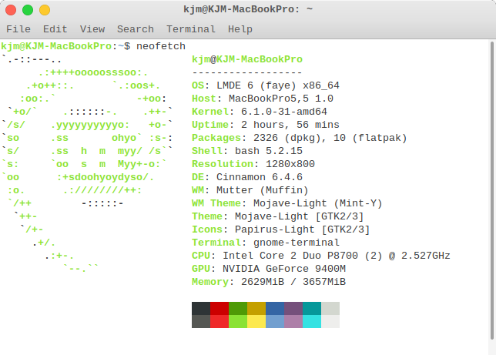
Task: Open the View menu
Action: click(92, 29)
